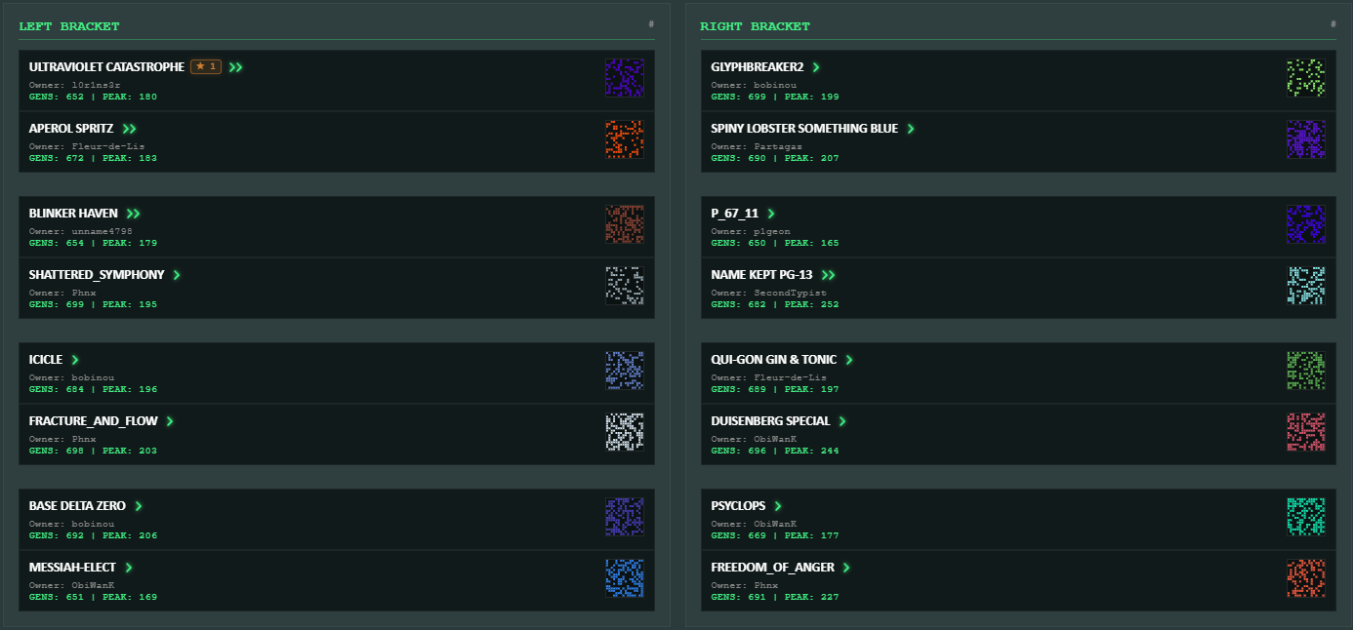Viewport: 1353px width, 630px height.
Task: Click the chevron beside ICICLE
Action: tap(75, 360)
